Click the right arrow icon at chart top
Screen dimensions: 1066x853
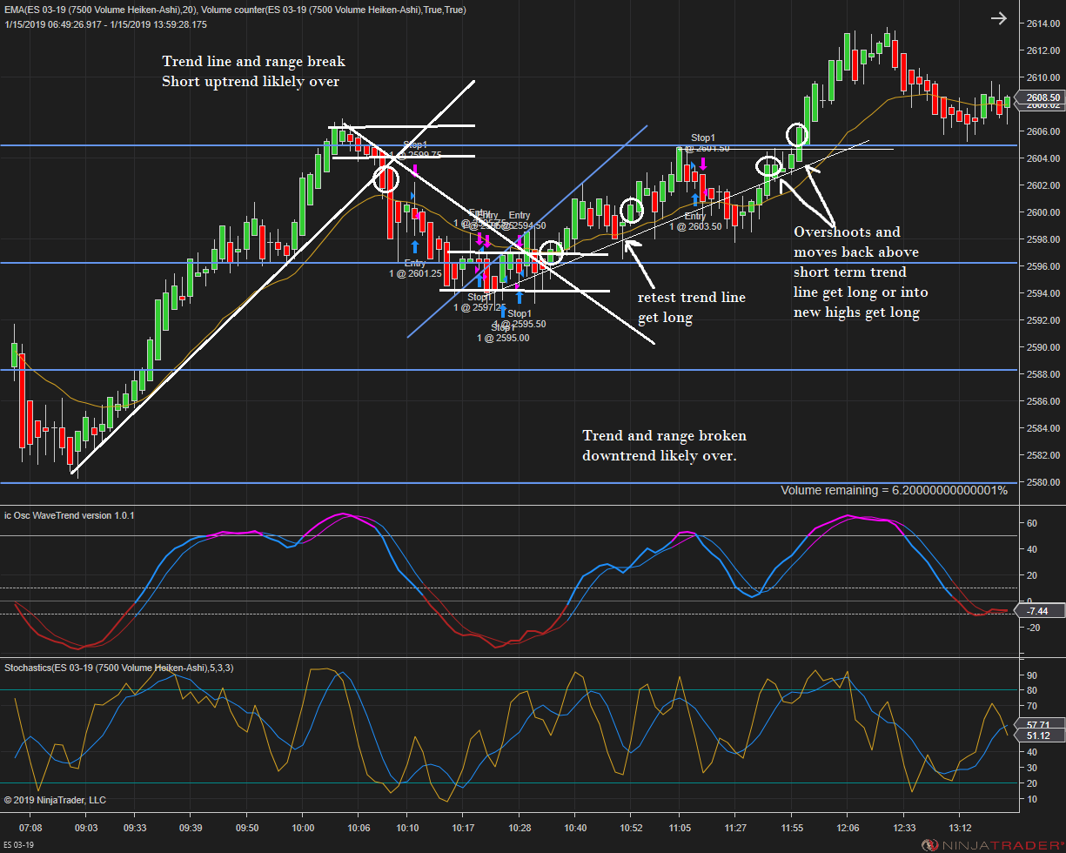tap(998, 17)
